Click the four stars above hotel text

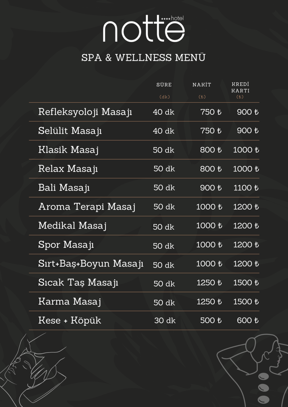[166, 19]
